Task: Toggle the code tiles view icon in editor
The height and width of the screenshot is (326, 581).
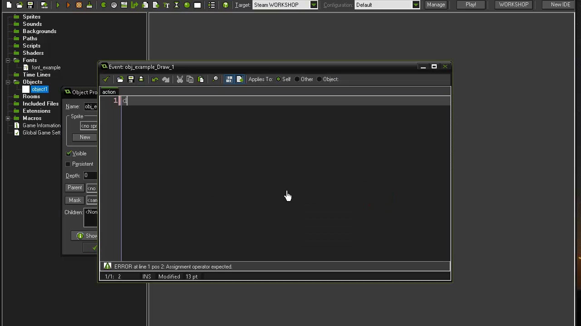Action: pyautogui.click(x=229, y=79)
